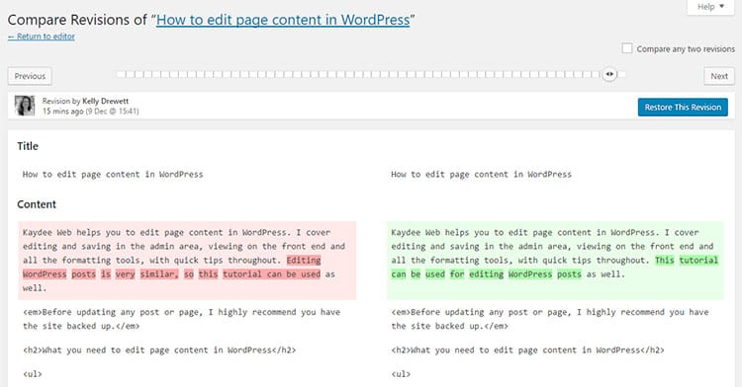Click the last tick of the revision slider

(x=621, y=74)
